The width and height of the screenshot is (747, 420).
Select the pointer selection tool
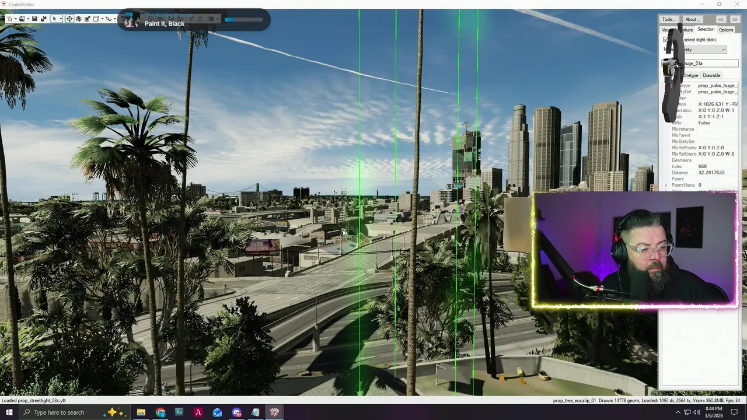(54, 19)
